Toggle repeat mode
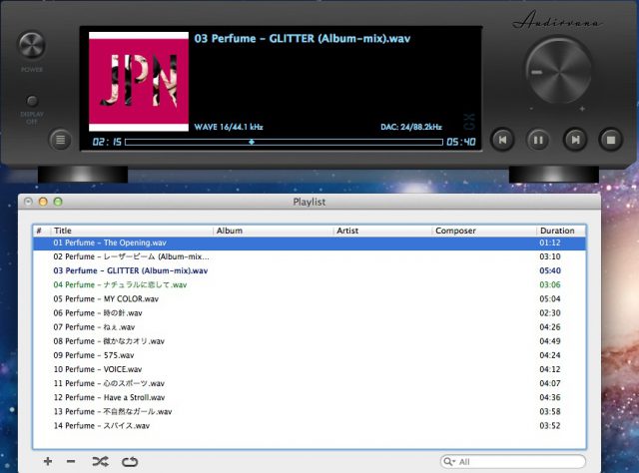639x473 pixels. coord(130,462)
